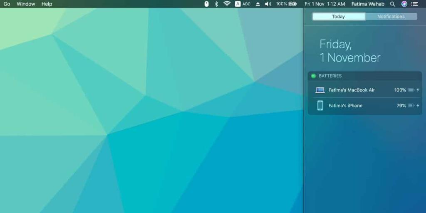Open the ABC input source menu
Viewport: 426px width, 213px height.
(x=243, y=4)
